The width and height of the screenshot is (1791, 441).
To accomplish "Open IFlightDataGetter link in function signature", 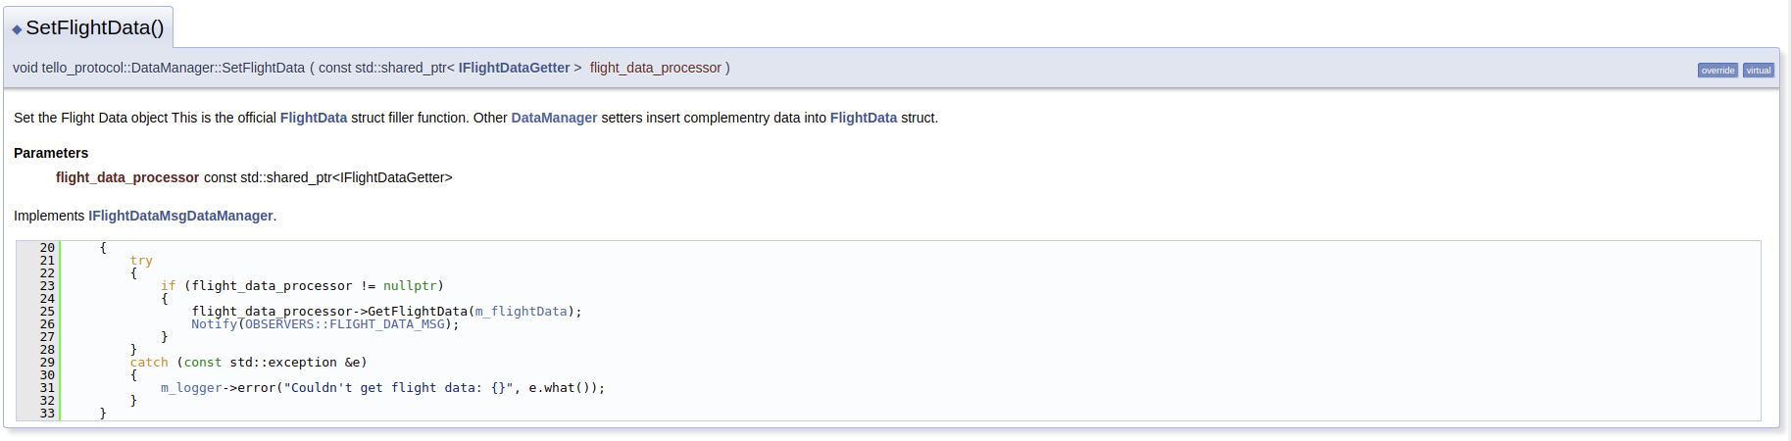I will pyautogui.click(x=514, y=68).
